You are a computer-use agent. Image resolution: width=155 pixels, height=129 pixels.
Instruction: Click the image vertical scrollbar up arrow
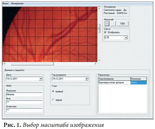[x=99, y=8]
